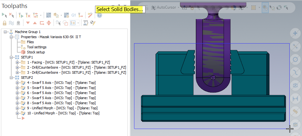
Task: Toggle selection of operation 6 Swarf folder icon
Action: 23,93
